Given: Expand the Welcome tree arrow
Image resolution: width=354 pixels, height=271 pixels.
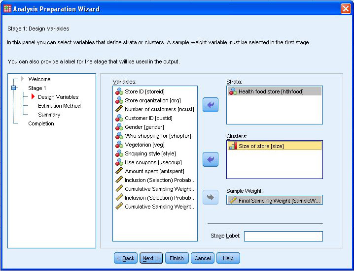Looking at the screenshot, I should point(22,79).
